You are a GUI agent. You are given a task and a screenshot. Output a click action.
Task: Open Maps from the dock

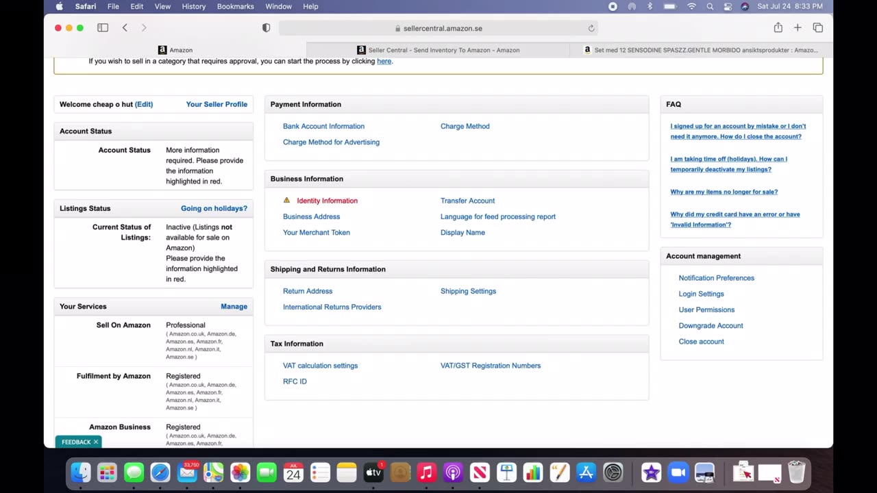(213, 472)
